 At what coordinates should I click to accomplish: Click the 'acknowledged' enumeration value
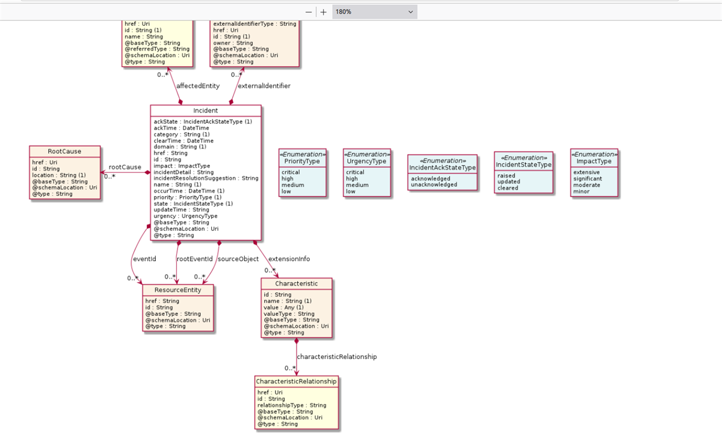coord(431,179)
